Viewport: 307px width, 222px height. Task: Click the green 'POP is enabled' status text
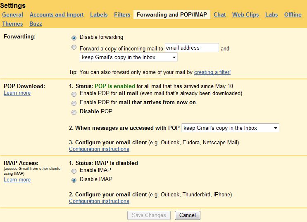coord(115,86)
